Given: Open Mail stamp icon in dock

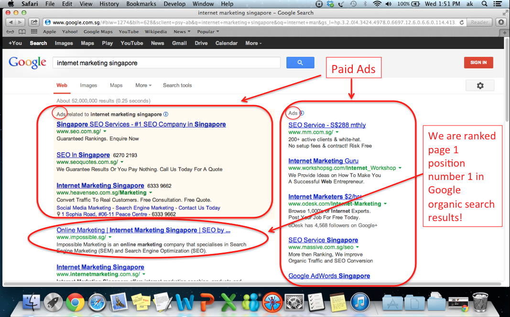Looking at the screenshot, I should point(119,302).
